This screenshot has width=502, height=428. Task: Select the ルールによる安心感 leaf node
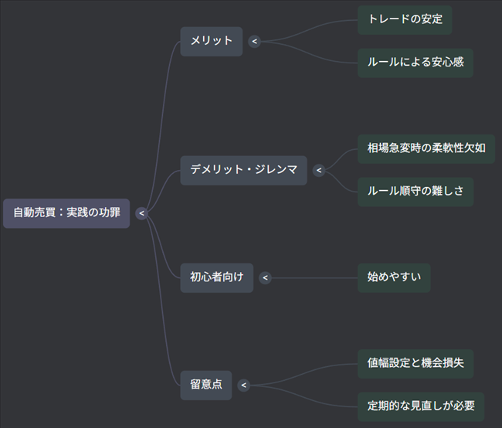pyautogui.click(x=415, y=63)
